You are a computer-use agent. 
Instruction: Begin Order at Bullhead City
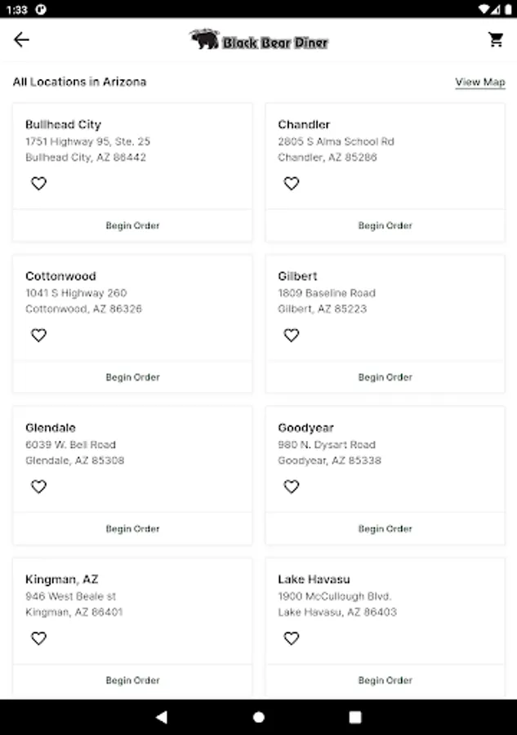132,226
